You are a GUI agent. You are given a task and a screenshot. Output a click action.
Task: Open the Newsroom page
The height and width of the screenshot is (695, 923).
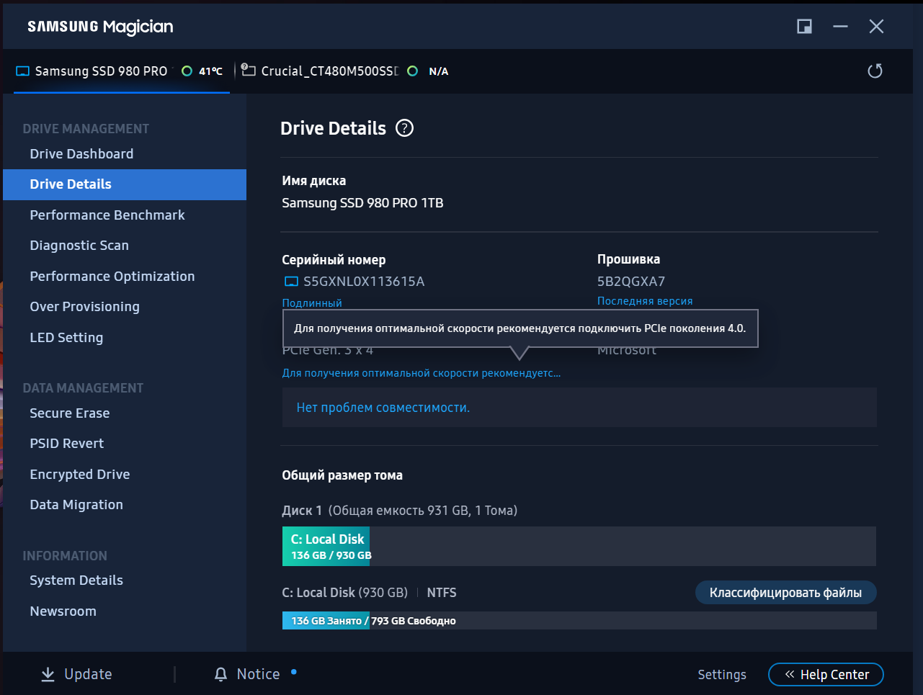[63, 611]
